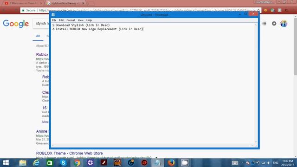The width and height of the screenshot is (297, 167).
Task: Open the 'Anime' search result link
Action: [42, 131]
